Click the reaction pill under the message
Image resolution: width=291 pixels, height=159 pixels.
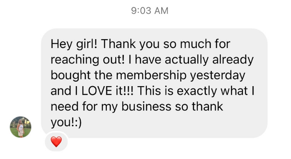pyautogui.click(x=56, y=142)
